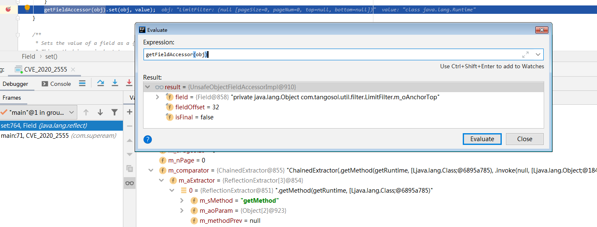Toggle the show watches glasses icon
This screenshot has height=227, width=597.
point(130,183)
